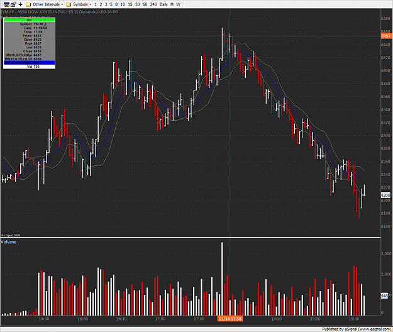Click the folder icon beside Symbols

coord(69,4)
